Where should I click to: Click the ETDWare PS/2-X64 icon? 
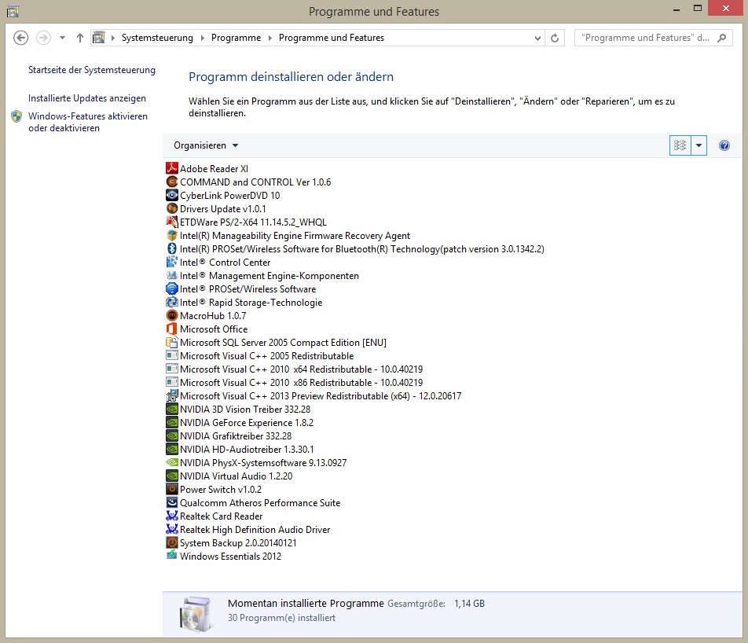[x=172, y=222]
